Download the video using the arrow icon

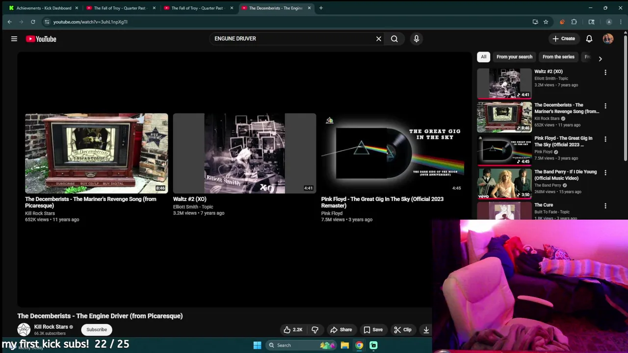pos(426,329)
